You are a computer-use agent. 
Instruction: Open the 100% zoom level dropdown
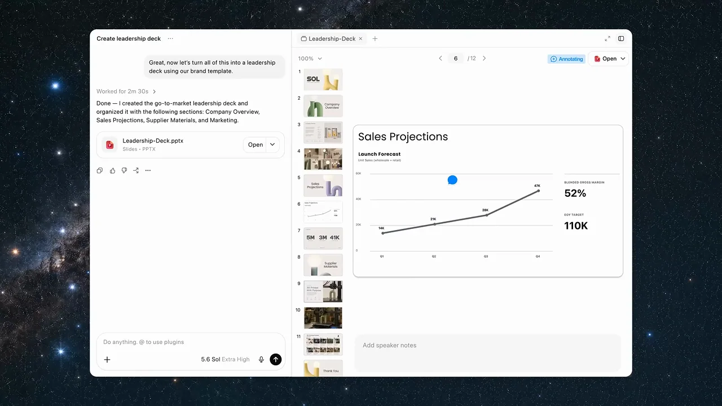coord(310,59)
